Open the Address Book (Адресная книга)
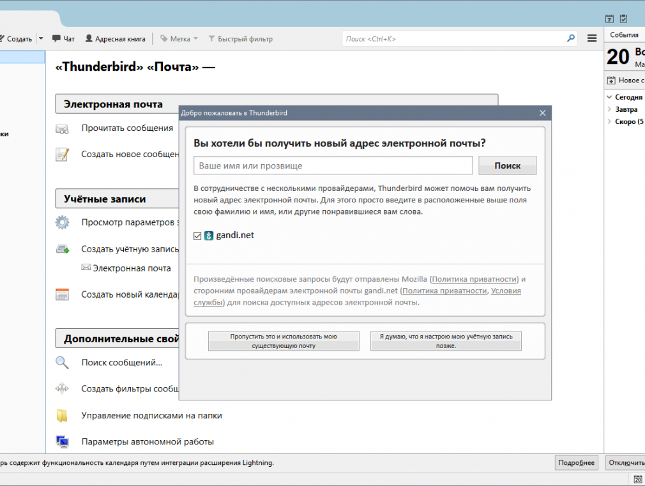645x486 pixels. (x=115, y=39)
